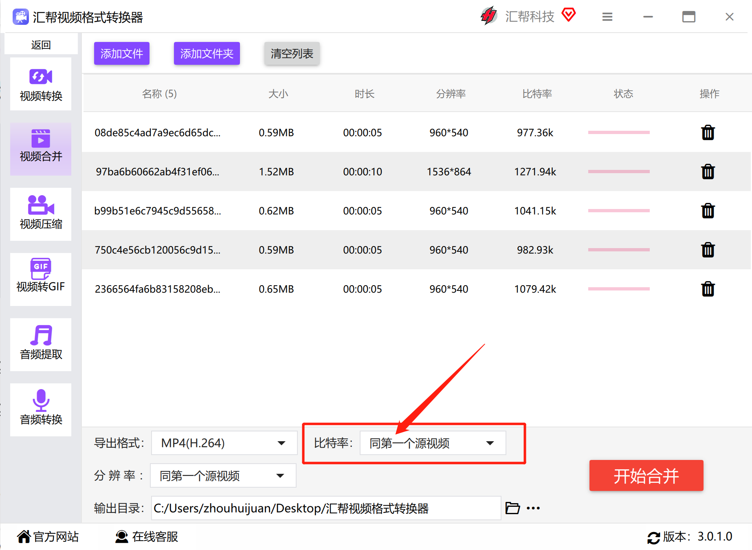Screen dimensions: 752x550
Task: Open the 视频转换 video convert tool
Action: (x=41, y=84)
